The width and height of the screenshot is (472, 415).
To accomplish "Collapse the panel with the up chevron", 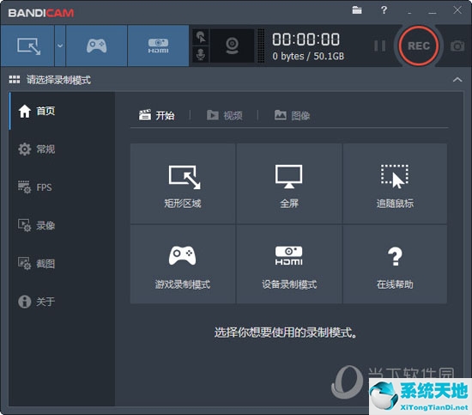I will pos(457,80).
